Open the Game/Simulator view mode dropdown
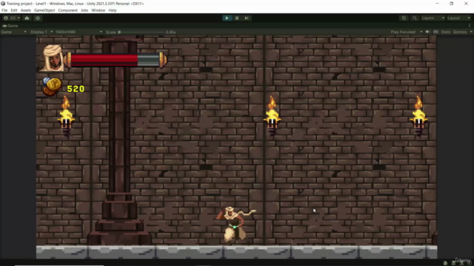Image resolution: width=474 pixels, height=266 pixels. [x=14, y=32]
